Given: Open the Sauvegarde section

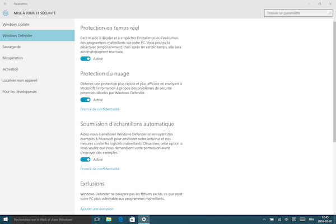Looking at the screenshot, I should click(38, 46).
